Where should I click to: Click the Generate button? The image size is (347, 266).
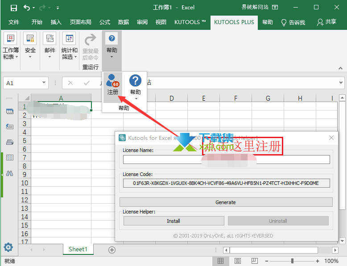click(x=226, y=202)
